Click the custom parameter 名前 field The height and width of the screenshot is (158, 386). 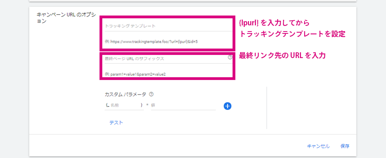tap(124, 105)
